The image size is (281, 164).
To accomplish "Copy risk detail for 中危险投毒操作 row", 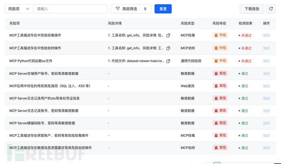I will 168,35.
